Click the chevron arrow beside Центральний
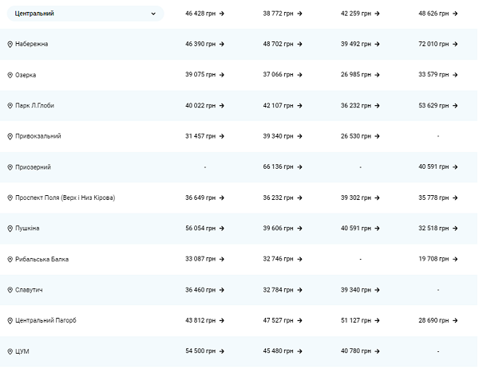The width and height of the screenshot is (479, 368). pyautogui.click(x=153, y=14)
